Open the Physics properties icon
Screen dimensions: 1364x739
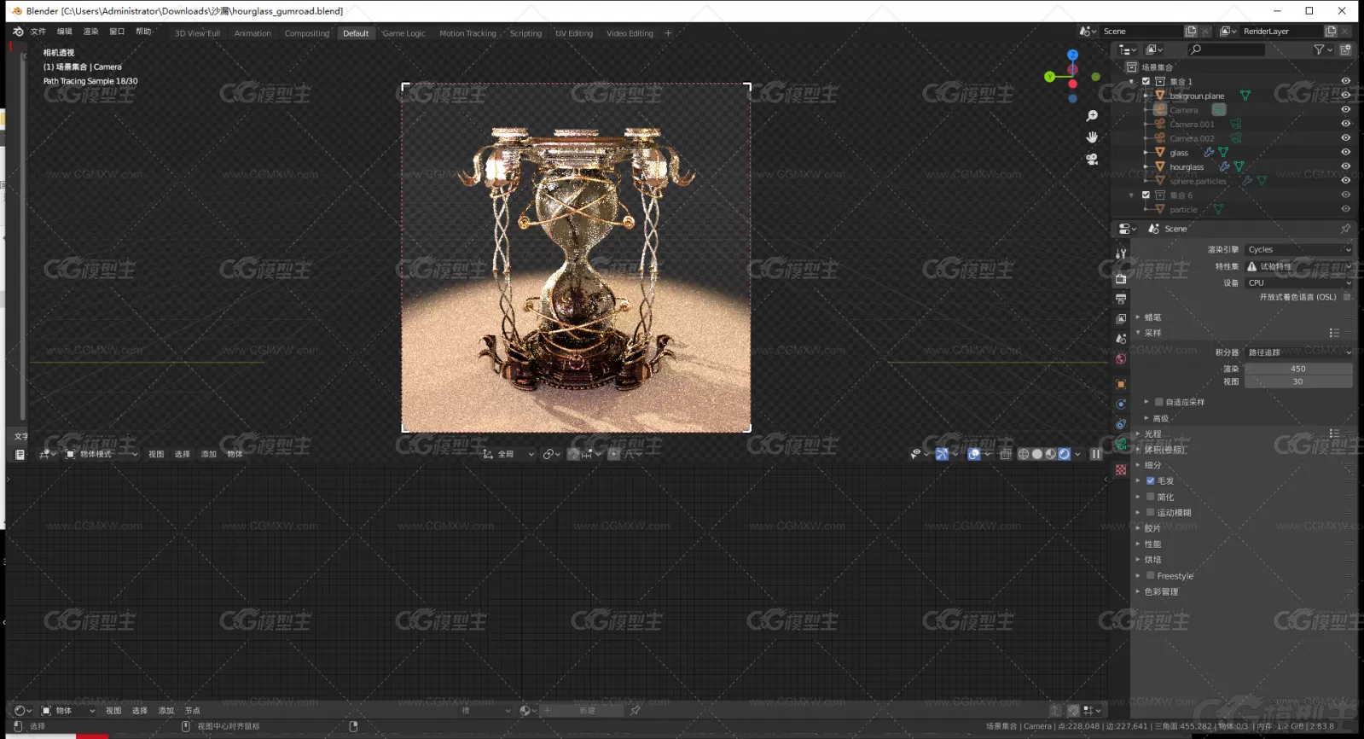[x=1121, y=404]
